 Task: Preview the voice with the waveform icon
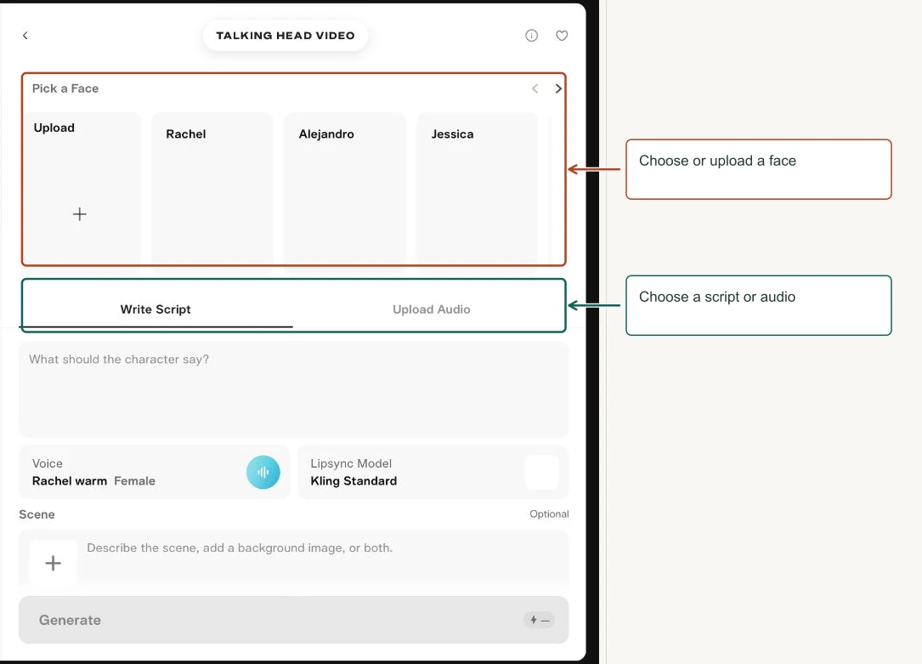tap(263, 472)
